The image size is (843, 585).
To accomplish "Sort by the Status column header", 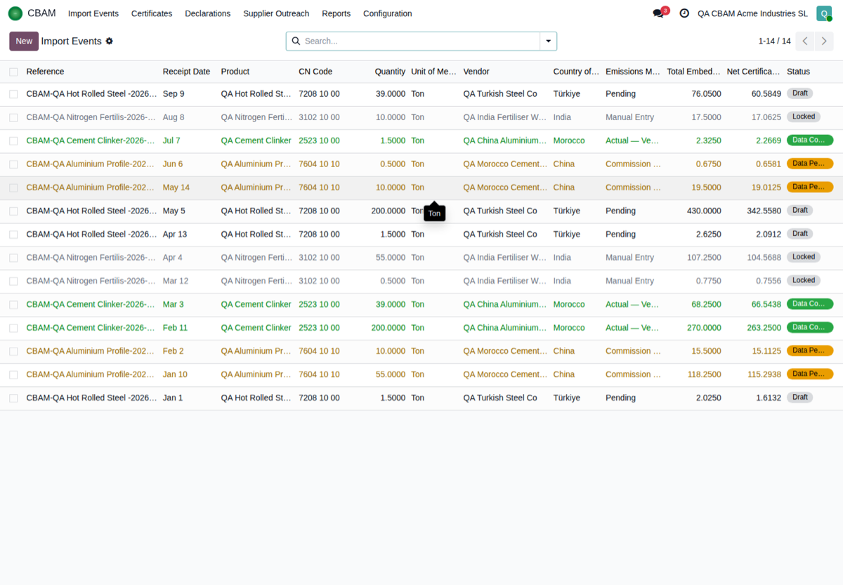I will coord(798,72).
